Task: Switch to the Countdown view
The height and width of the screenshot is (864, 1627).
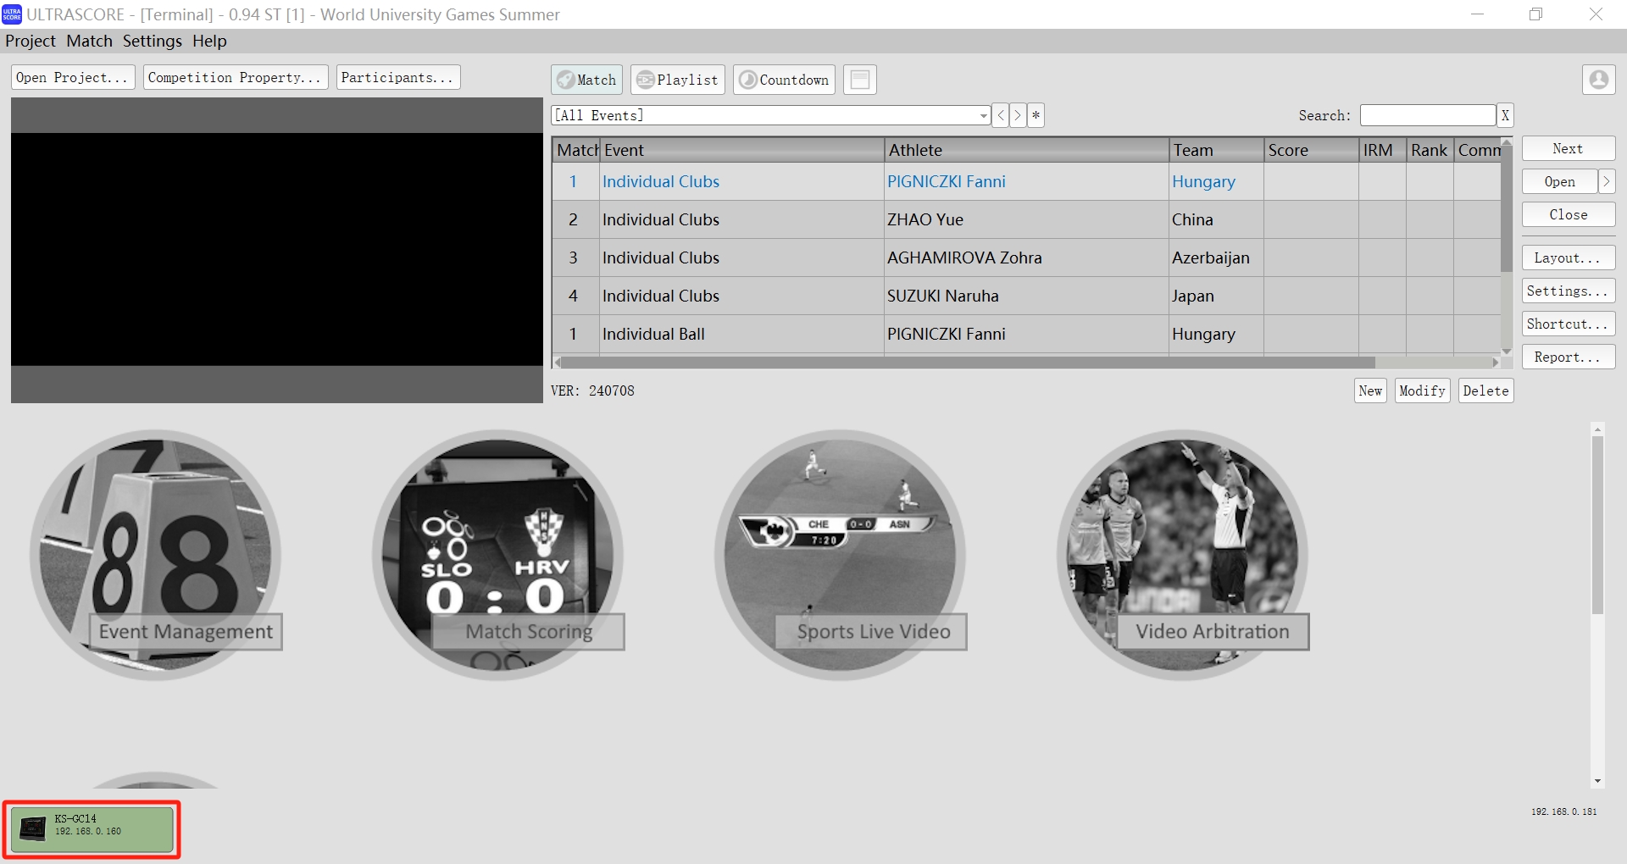Action: [x=784, y=80]
